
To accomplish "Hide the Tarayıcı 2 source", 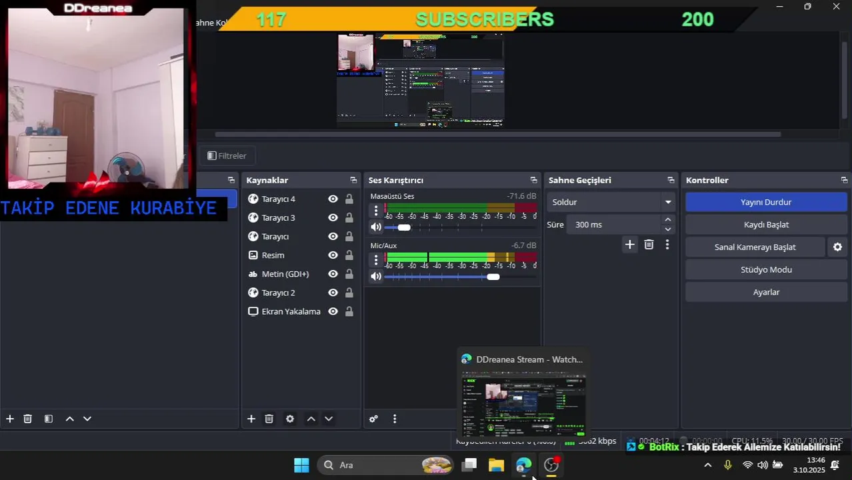I will tap(333, 292).
